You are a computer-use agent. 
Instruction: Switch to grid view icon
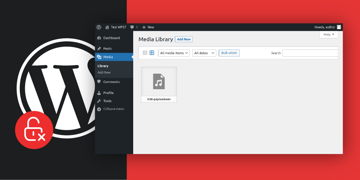pyautogui.click(x=152, y=53)
